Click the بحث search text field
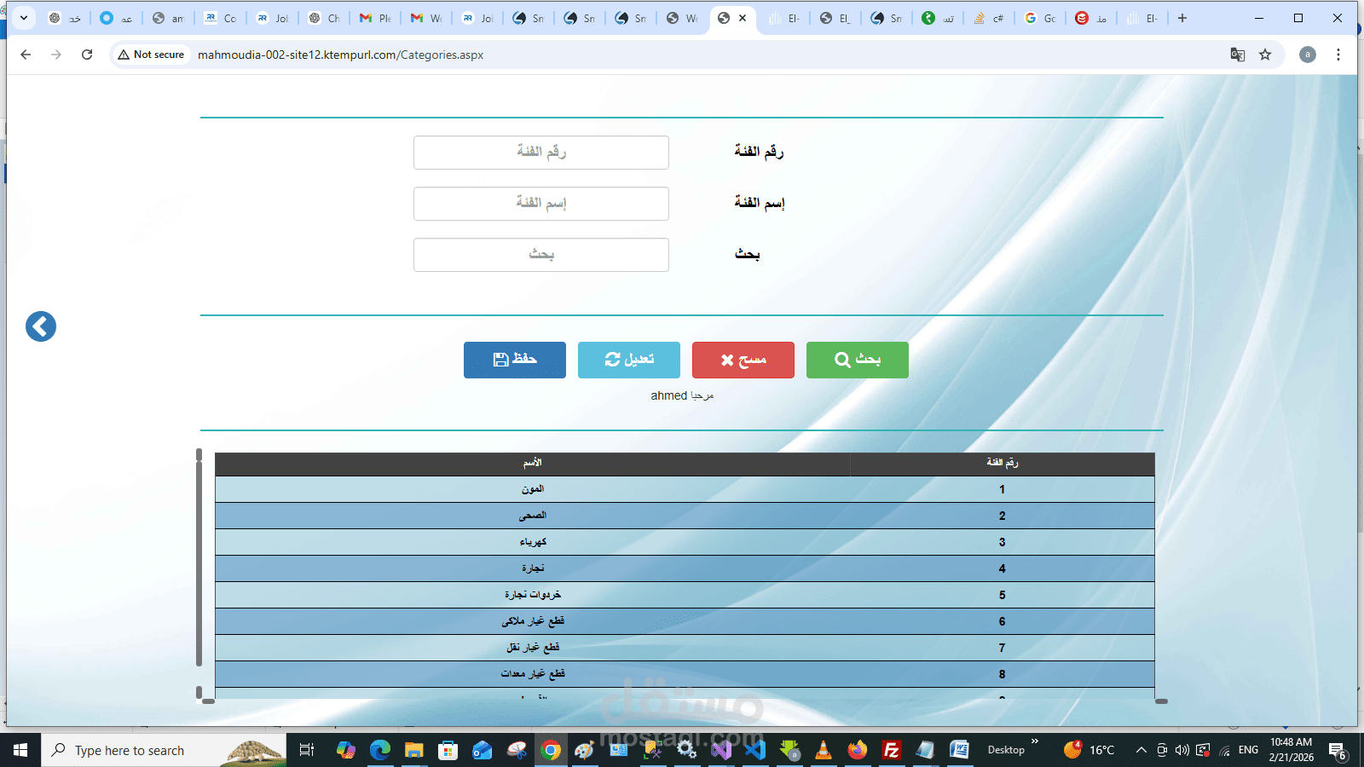The height and width of the screenshot is (767, 1364). tap(541, 255)
